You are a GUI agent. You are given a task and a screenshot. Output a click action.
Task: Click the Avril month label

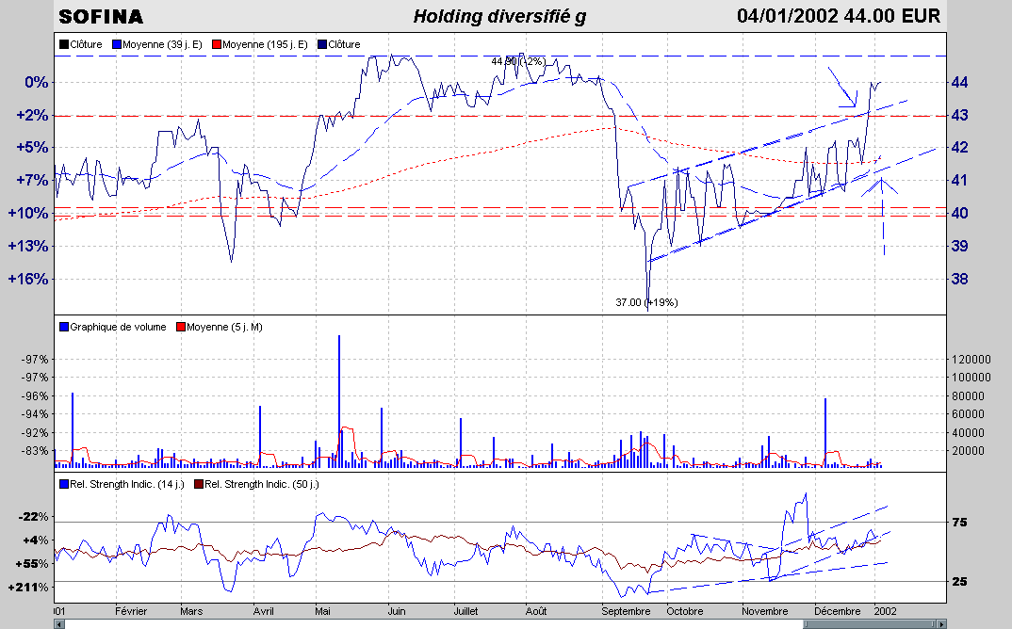click(x=263, y=612)
